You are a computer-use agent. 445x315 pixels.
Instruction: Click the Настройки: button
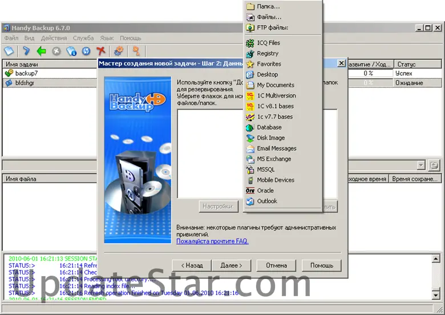click(x=219, y=207)
